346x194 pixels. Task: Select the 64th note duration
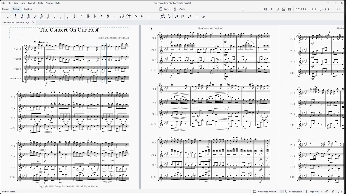(x=22, y=16)
